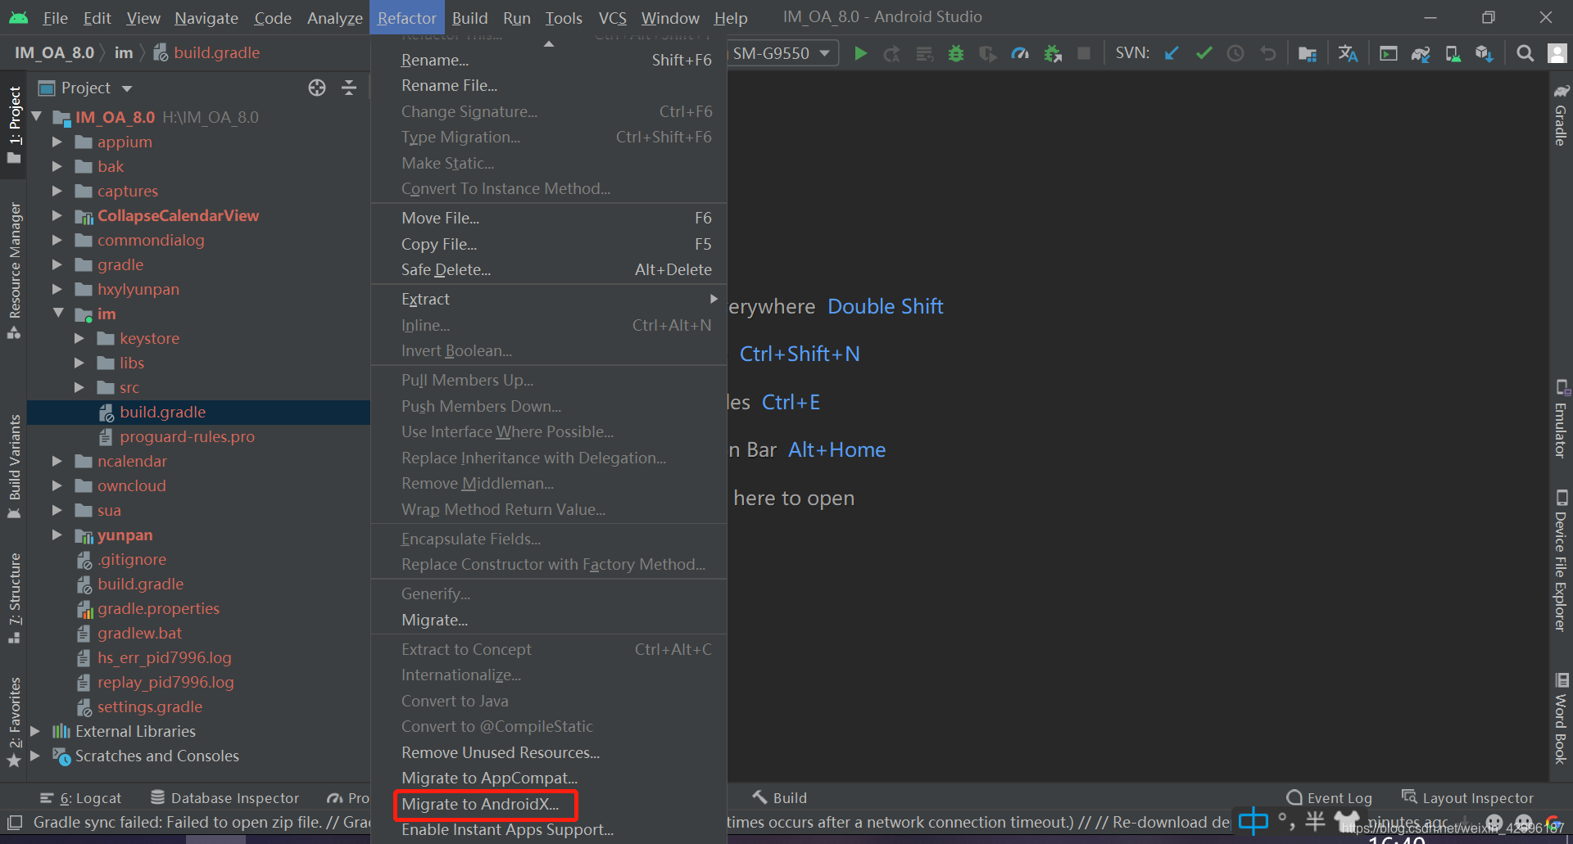Expand the src folder
The image size is (1573, 844).
79,387
